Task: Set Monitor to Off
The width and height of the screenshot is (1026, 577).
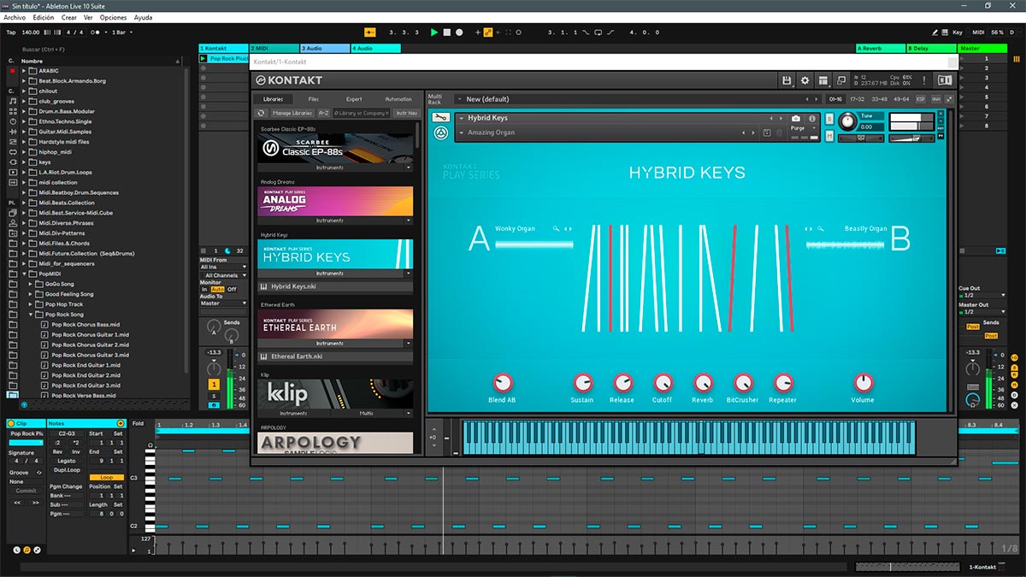Action: coord(231,289)
